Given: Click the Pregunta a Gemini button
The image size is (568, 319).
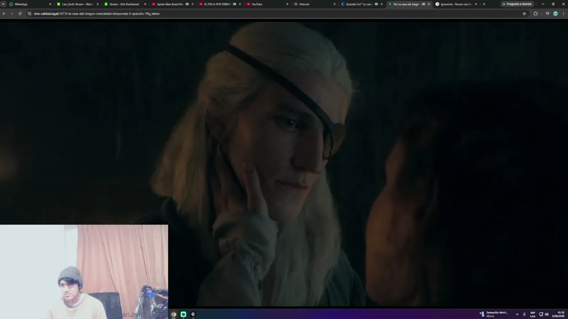Looking at the screenshot, I should (517, 4).
